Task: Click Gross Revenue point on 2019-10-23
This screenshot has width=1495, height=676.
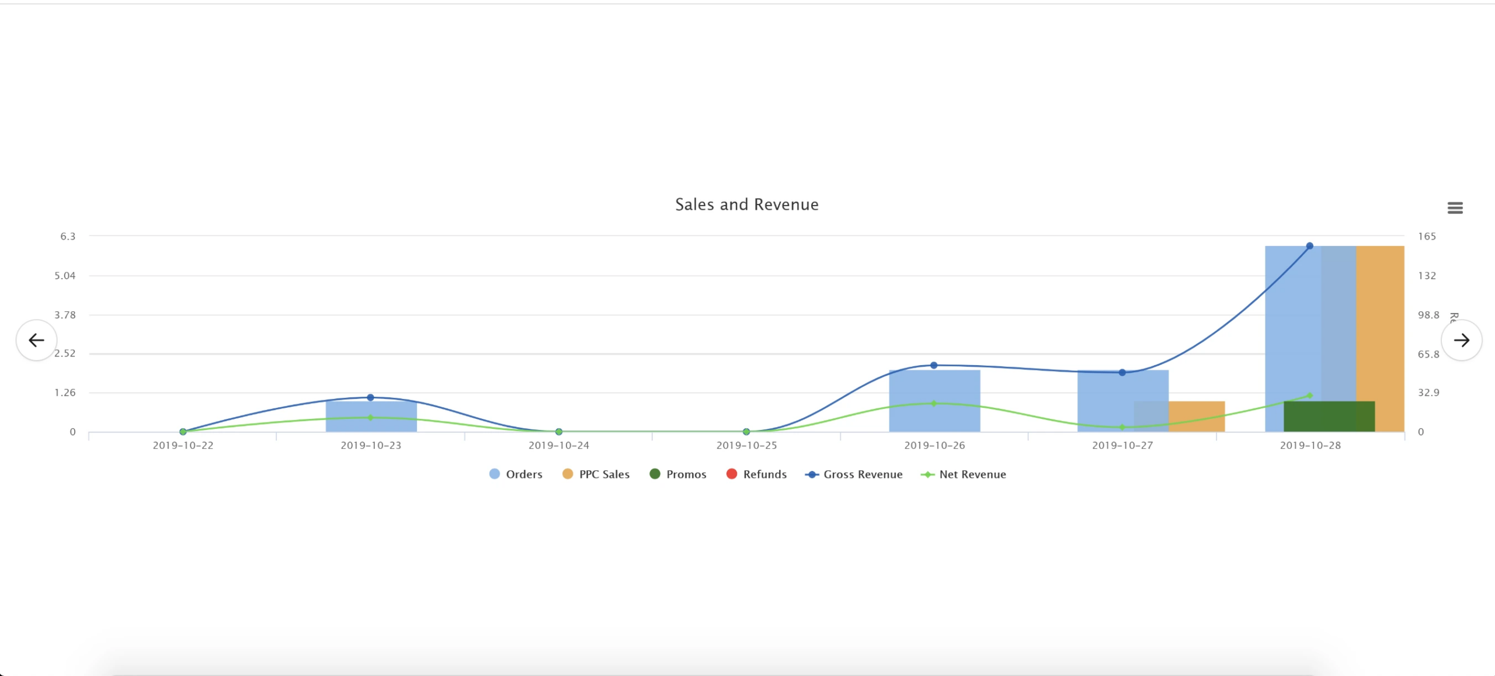Action: [x=370, y=397]
